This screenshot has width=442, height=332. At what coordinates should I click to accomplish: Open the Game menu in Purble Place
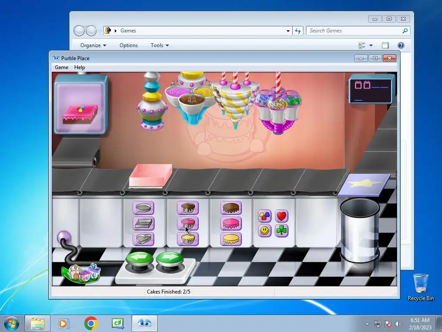tap(61, 67)
